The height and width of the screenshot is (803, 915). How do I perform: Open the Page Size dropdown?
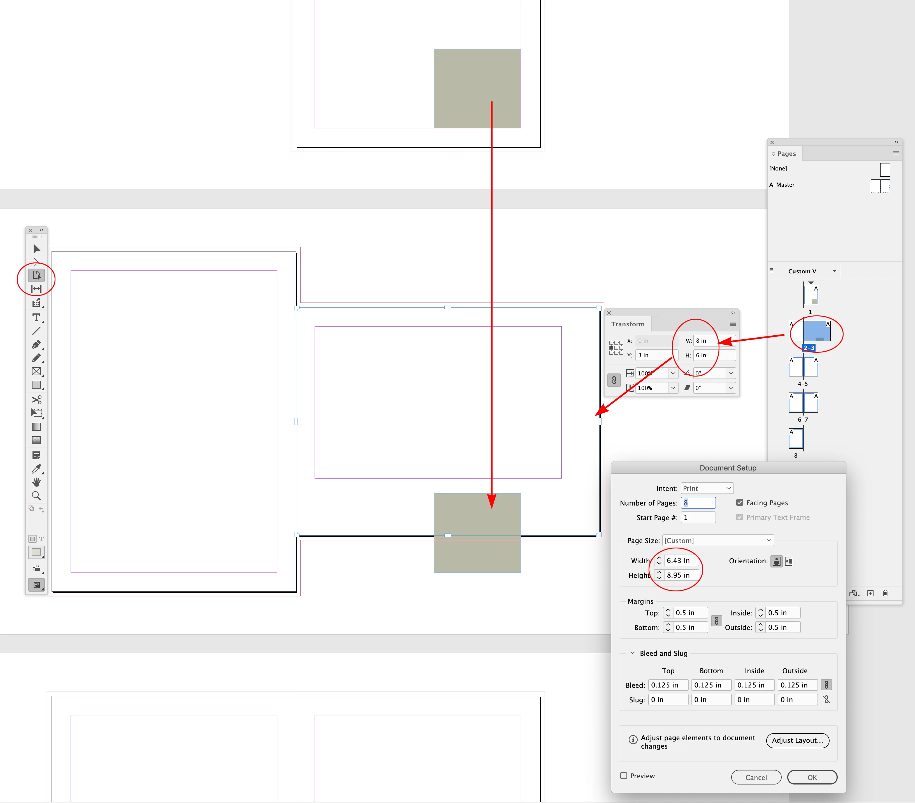pos(717,540)
